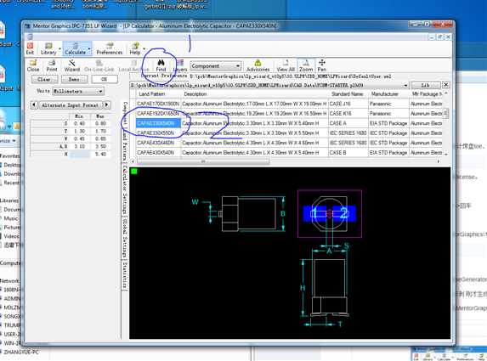
Task: Click the green square in the preview
Action: coord(134,171)
